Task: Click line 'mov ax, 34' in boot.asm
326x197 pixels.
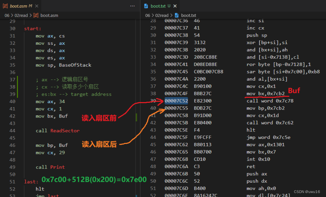Action: coord(50,101)
